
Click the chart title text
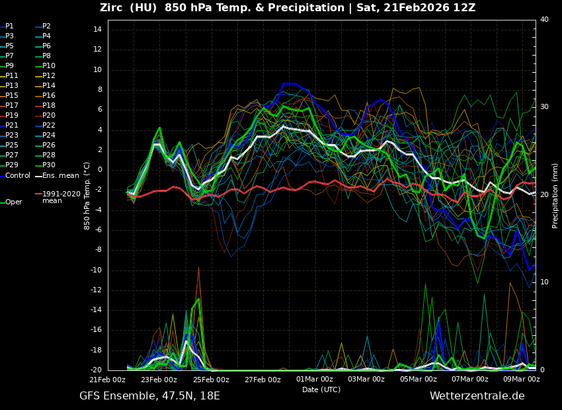[288, 8]
